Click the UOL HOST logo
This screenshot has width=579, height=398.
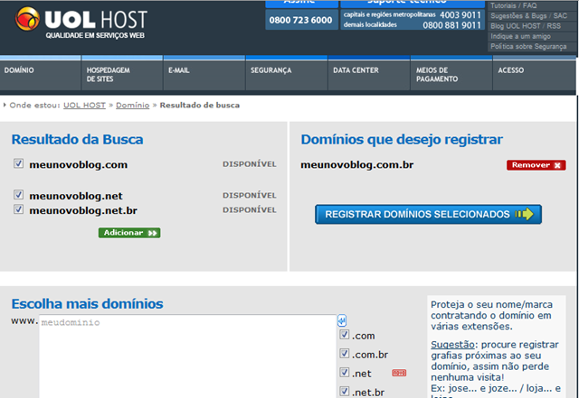(x=81, y=23)
